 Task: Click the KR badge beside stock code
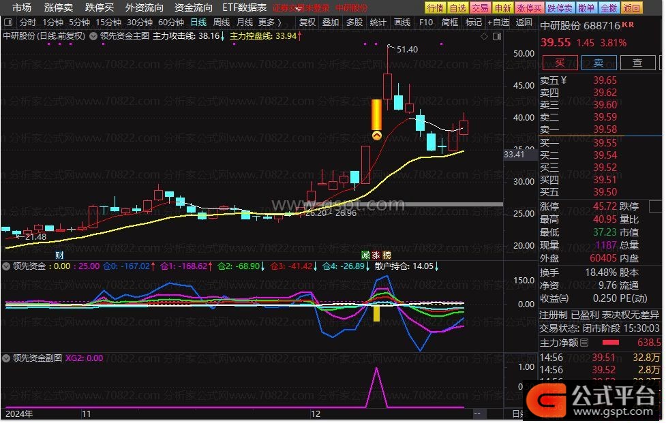(x=628, y=25)
